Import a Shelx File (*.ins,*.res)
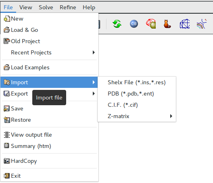The width and height of the screenshot is (213, 183). (137, 82)
